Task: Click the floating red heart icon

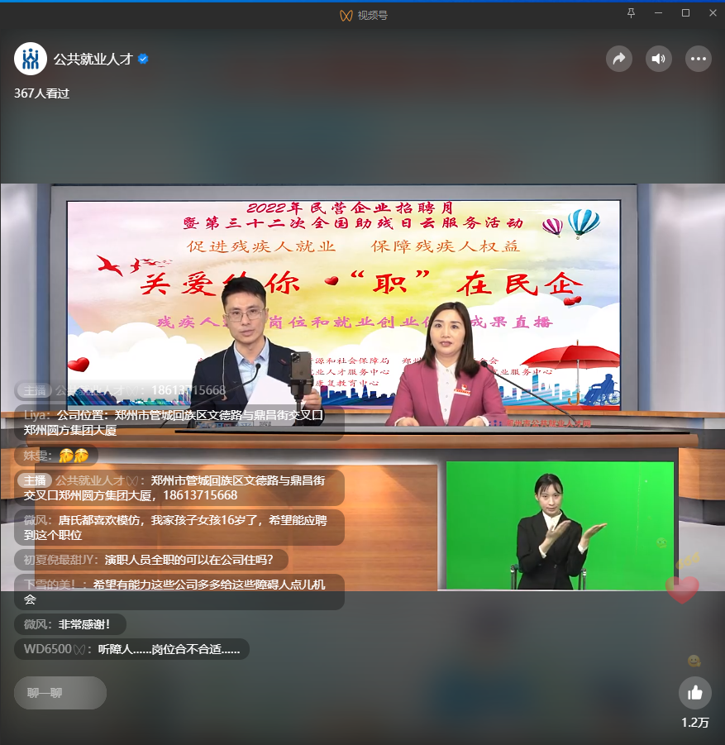Action: (x=682, y=589)
